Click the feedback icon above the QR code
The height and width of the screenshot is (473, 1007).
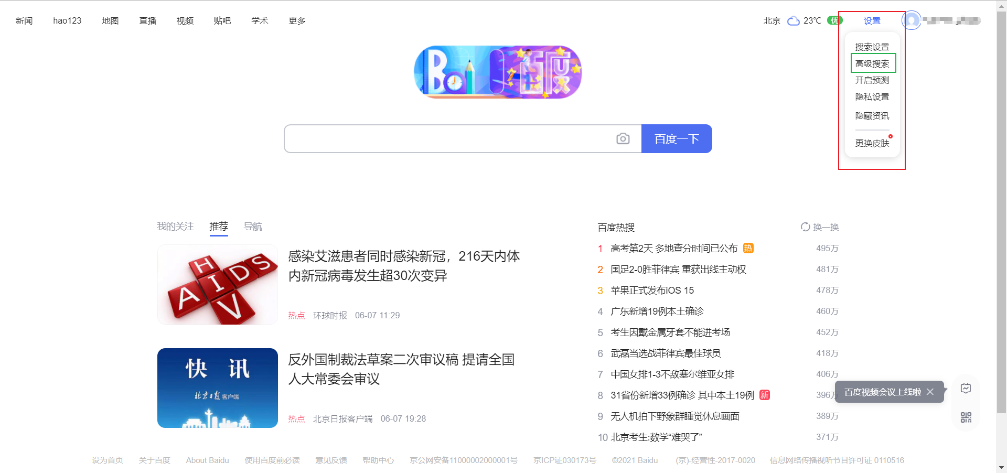[966, 388]
